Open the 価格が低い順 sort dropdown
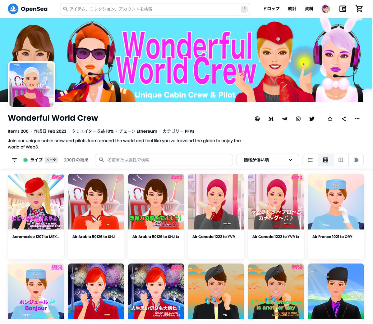The image size is (373, 324). [x=268, y=160]
